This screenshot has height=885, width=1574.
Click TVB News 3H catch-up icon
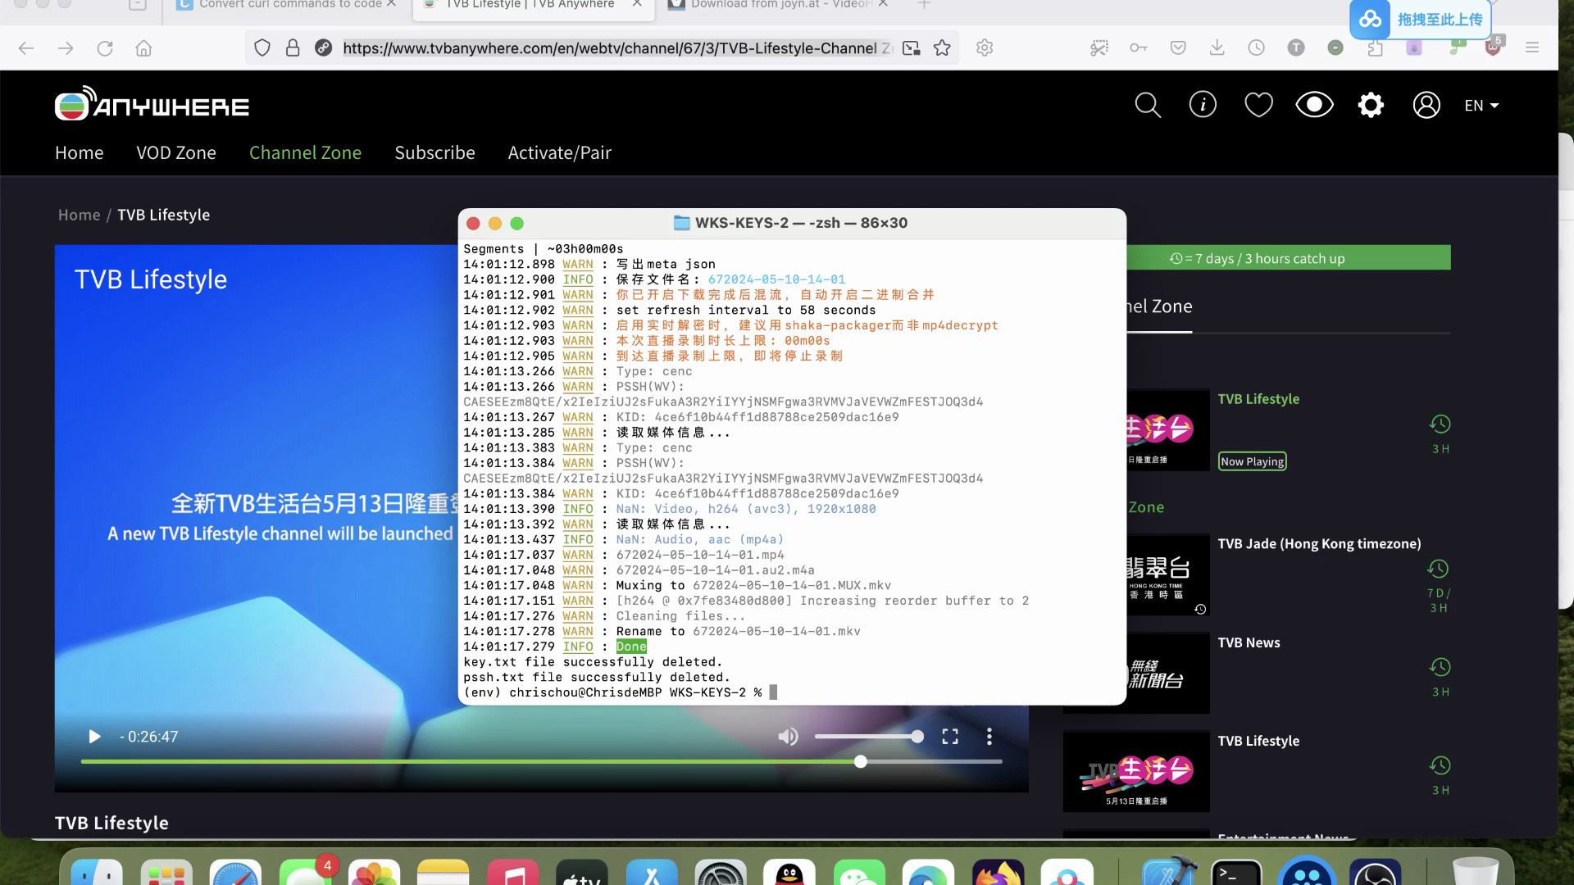point(1440,667)
